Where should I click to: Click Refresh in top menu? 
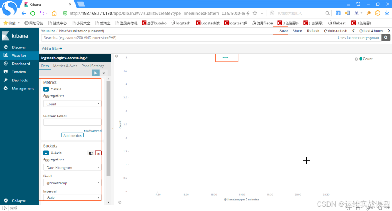[313, 31]
